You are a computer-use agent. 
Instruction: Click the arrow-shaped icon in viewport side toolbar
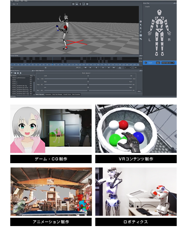(141, 32)
